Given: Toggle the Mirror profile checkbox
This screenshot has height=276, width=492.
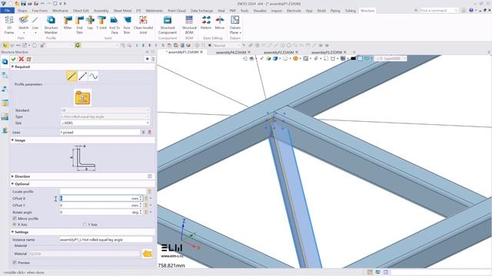Looking at the screenshot, I should (x=15, y=218).
